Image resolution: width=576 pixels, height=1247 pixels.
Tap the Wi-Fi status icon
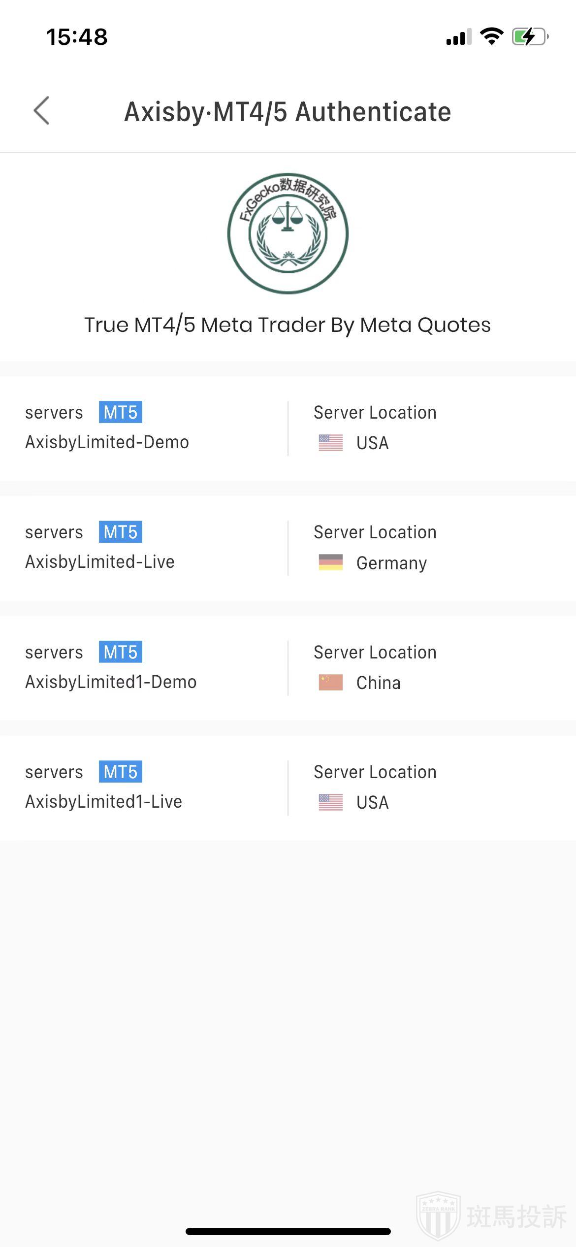[491, 36]
